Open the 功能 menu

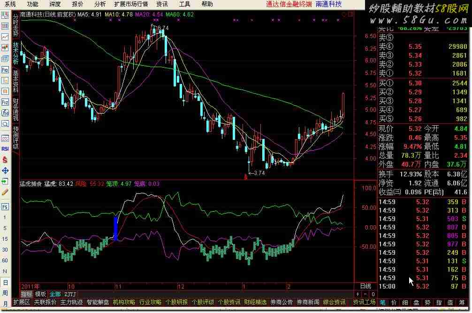[32, 4]
